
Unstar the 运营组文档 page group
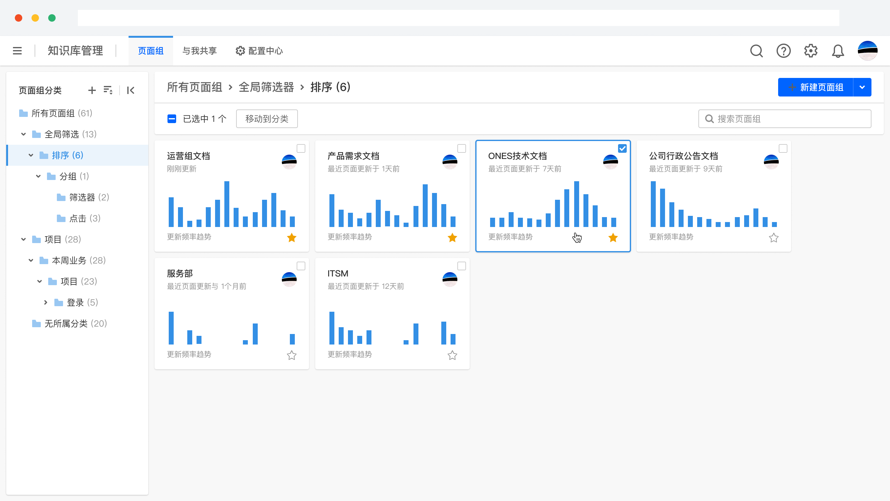click(x=292, y=238)
